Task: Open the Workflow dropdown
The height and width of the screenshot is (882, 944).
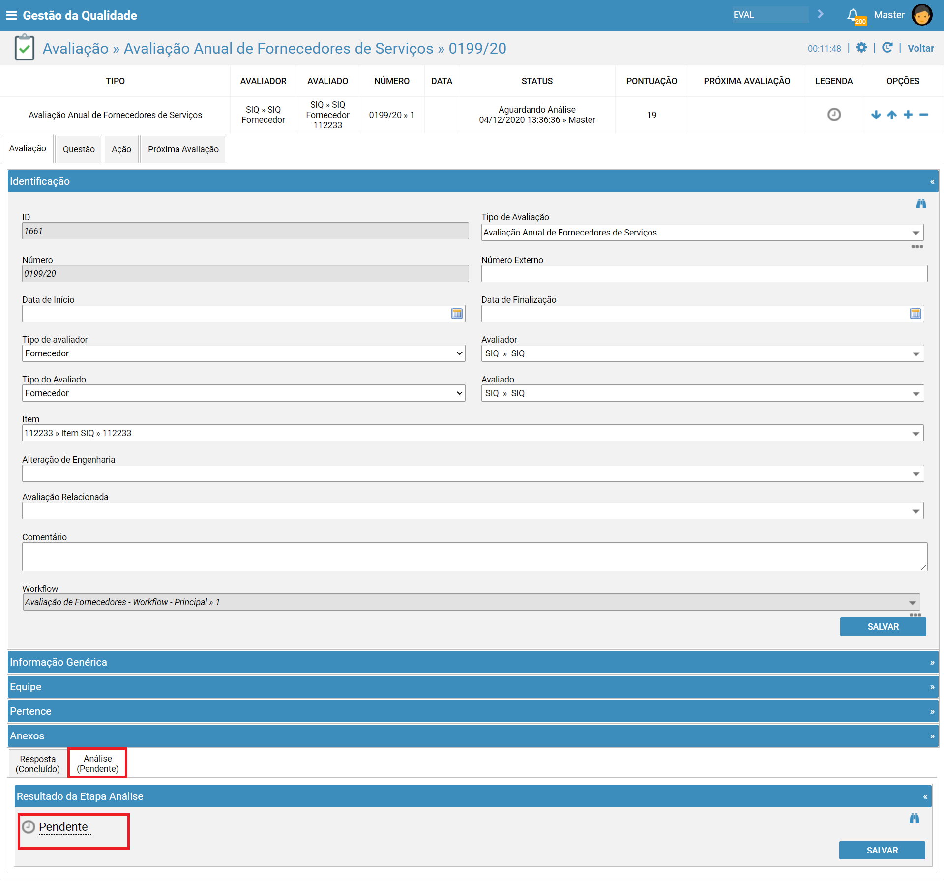Action: [x=471, y=602]
